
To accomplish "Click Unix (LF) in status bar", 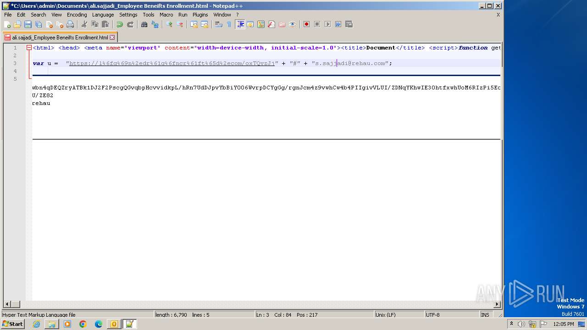I will [385, 315].
